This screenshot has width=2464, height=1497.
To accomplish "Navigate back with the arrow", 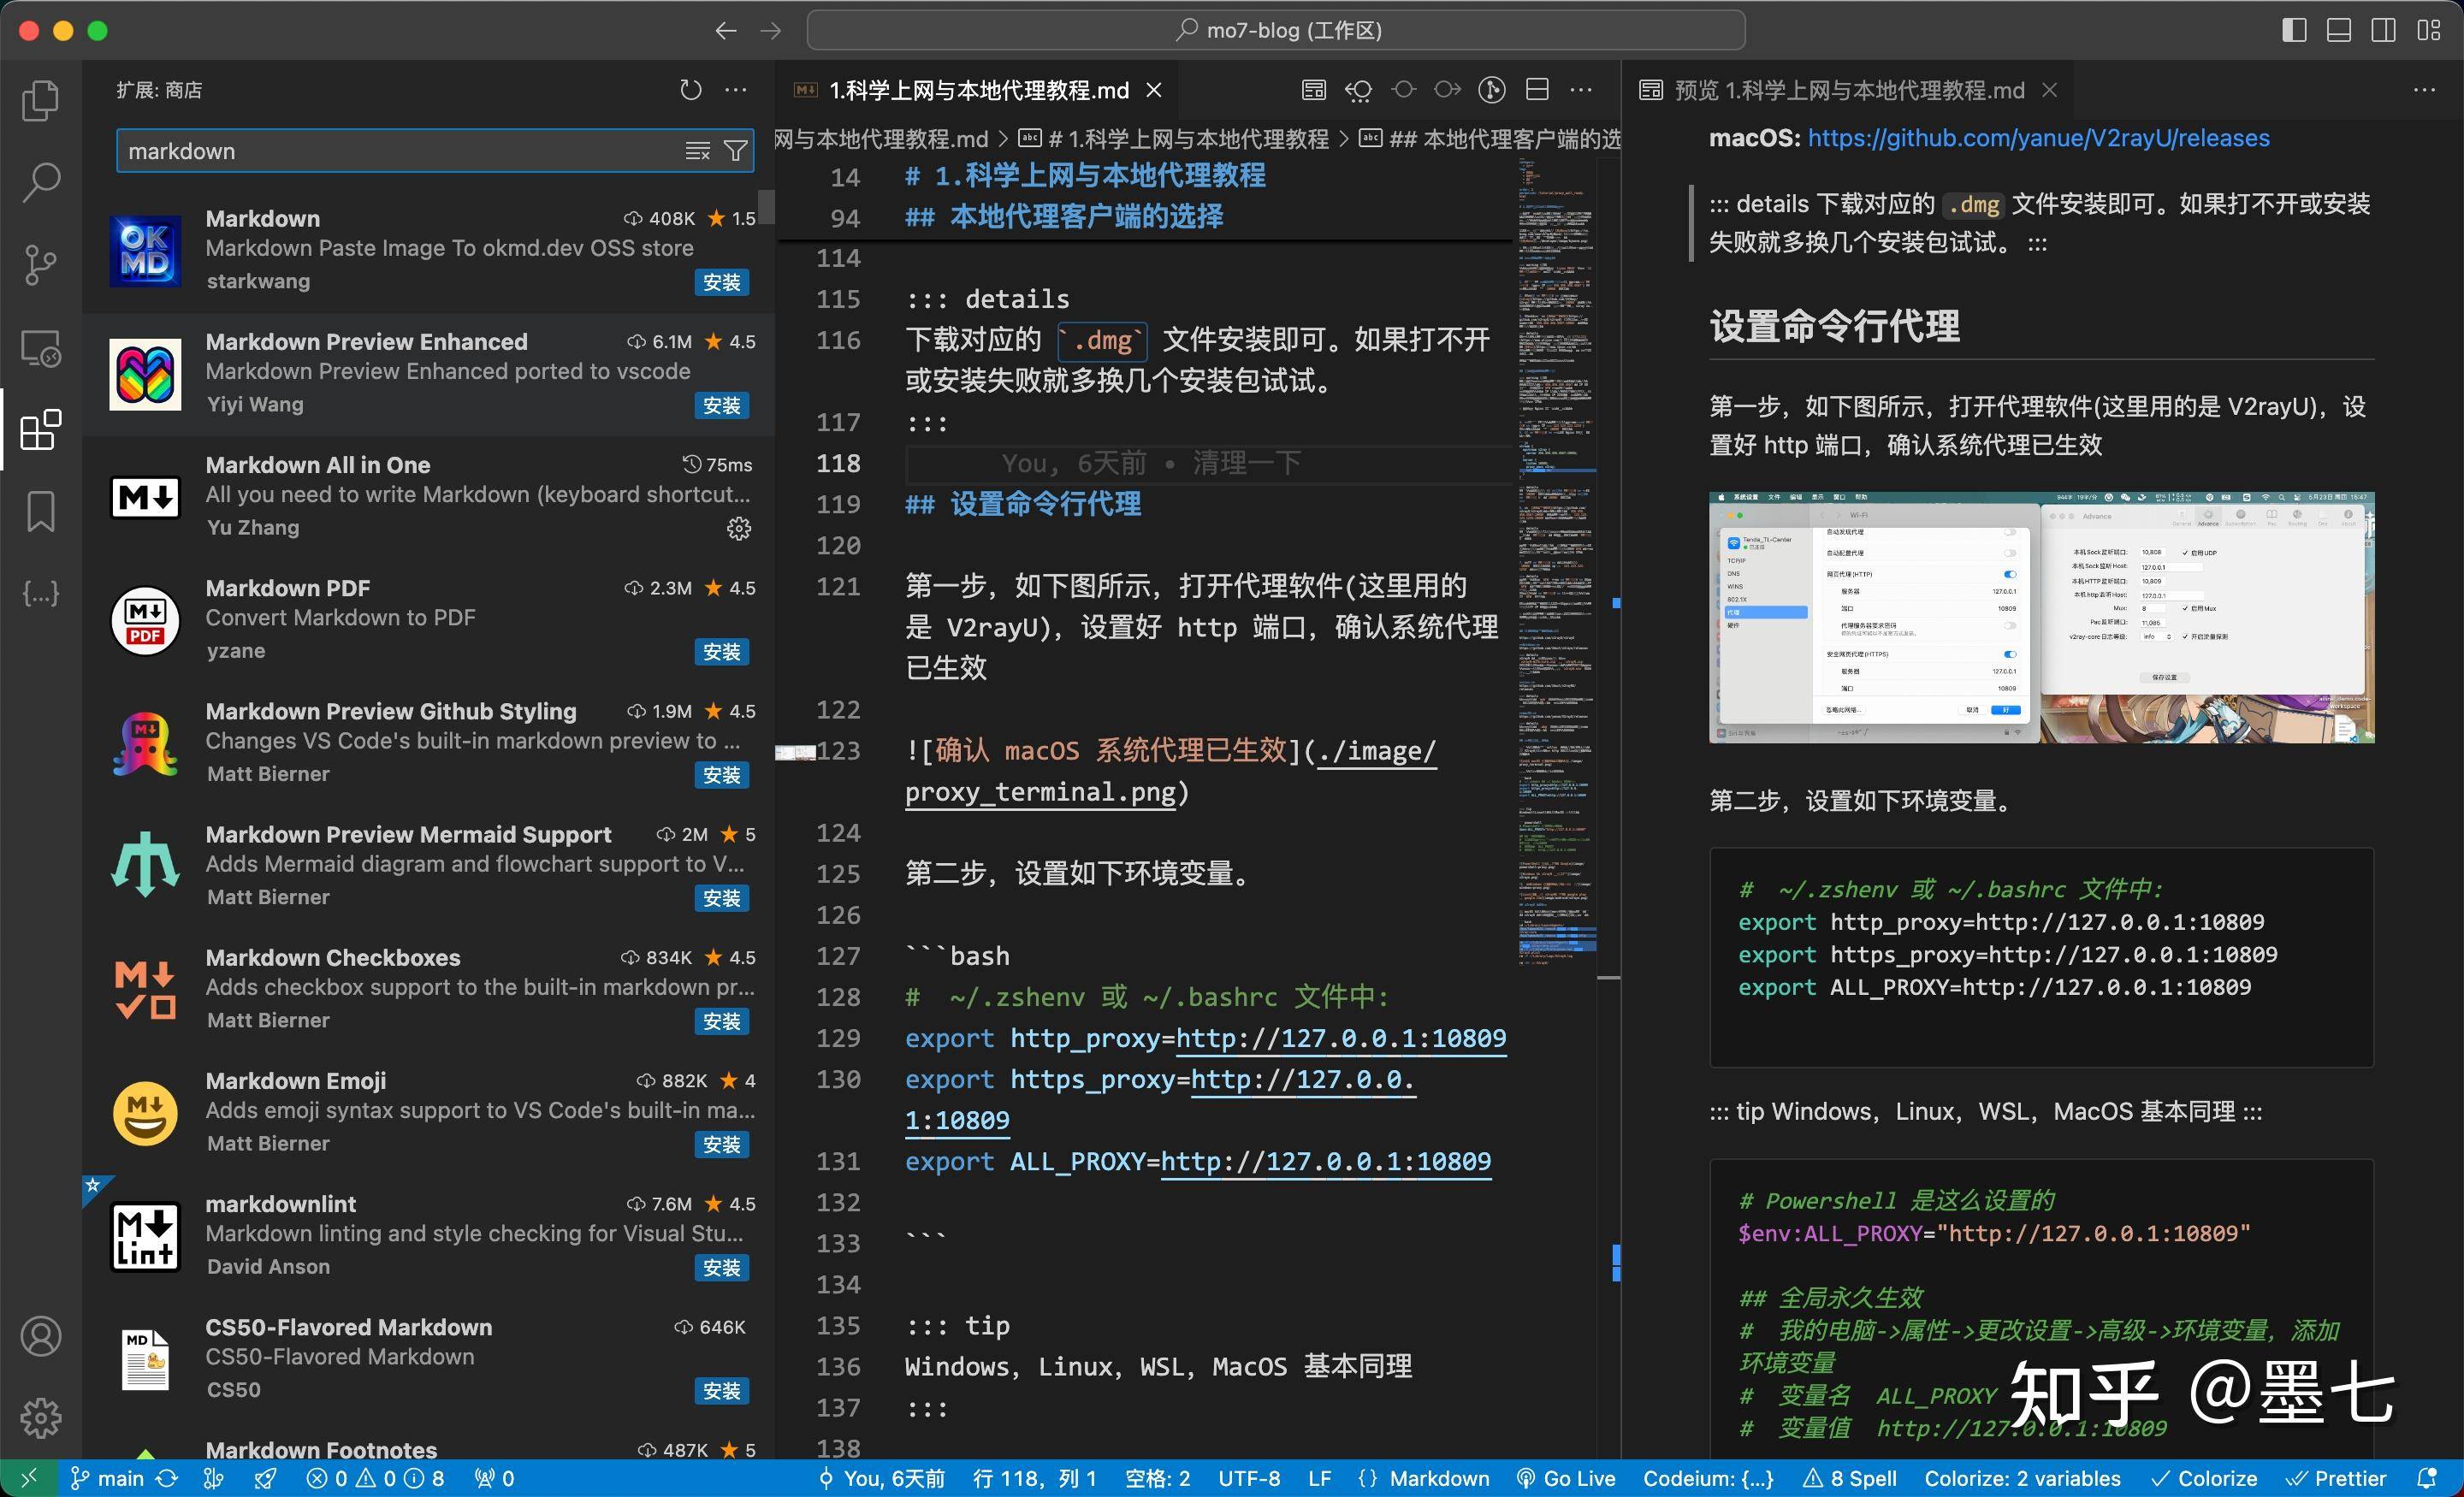I will point(726,31).
